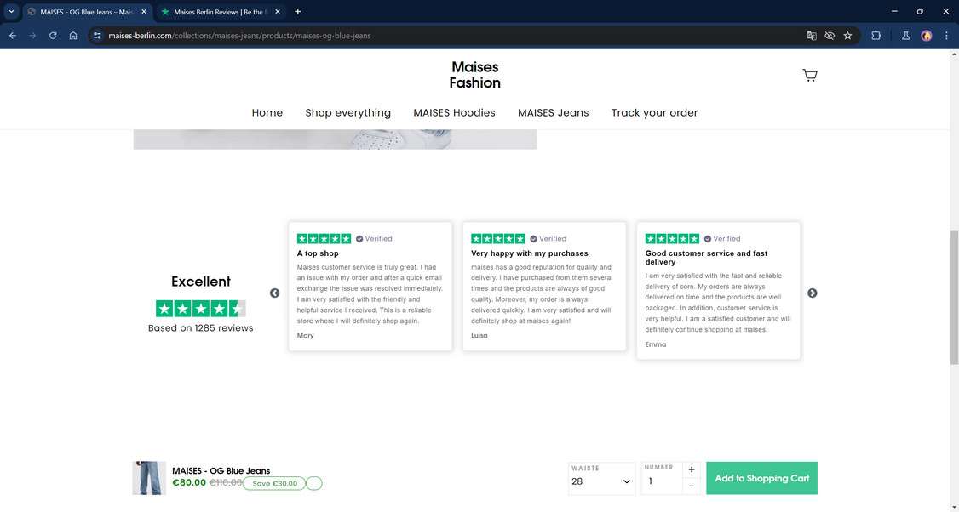959x512 pixels.
Task: Click the Maises Fashion logo
Action: (x=474, y=75)
